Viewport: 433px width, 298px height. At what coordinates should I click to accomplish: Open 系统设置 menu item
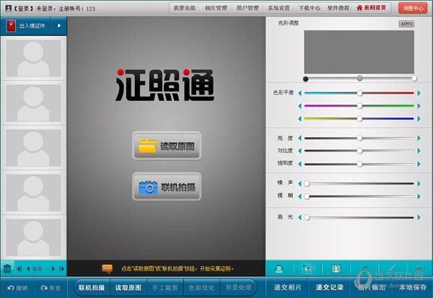279,8
